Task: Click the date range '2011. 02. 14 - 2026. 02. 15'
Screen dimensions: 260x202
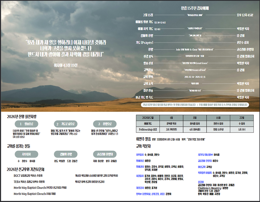Action: (195, 77)
